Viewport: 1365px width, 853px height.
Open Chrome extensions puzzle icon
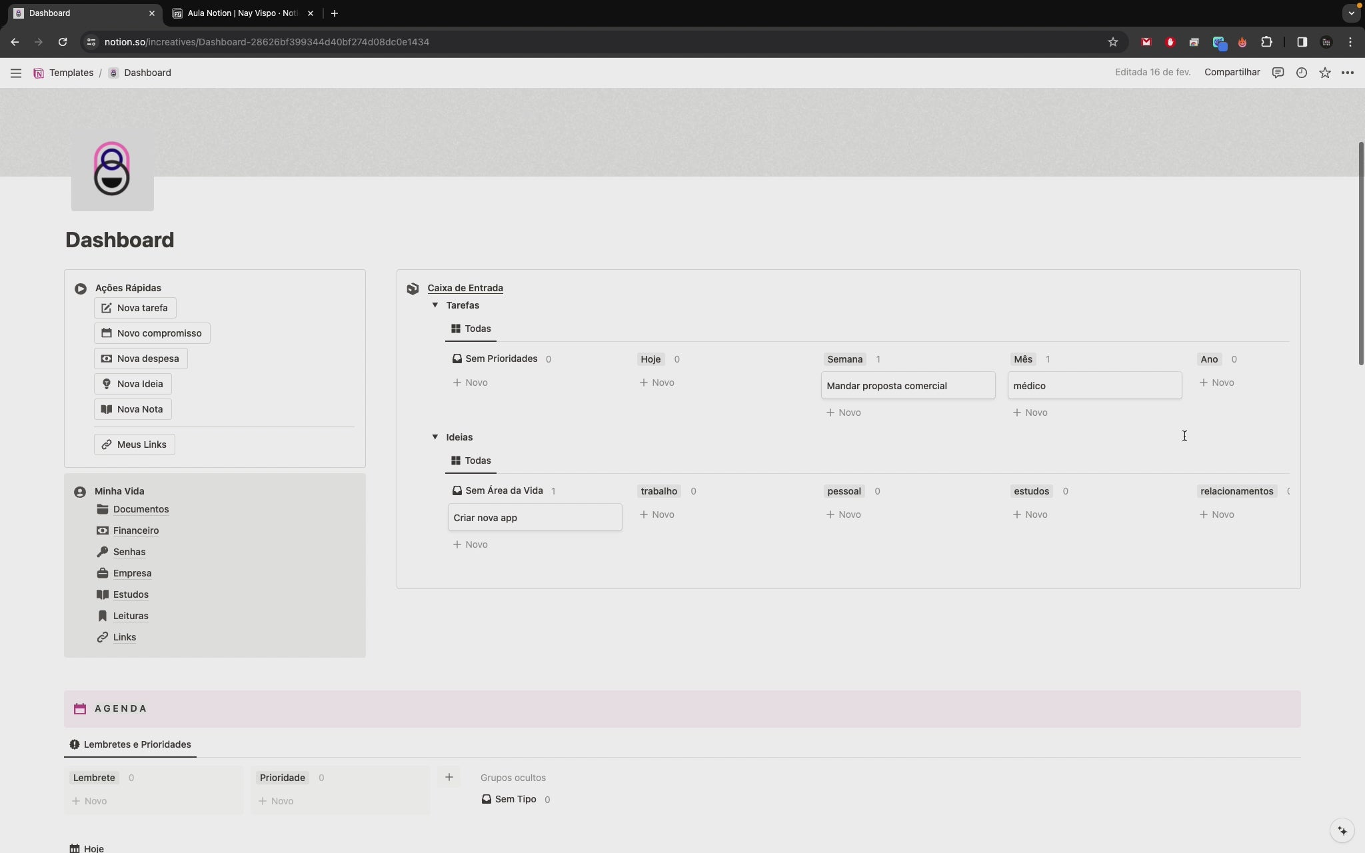[x=1266, y=42]
